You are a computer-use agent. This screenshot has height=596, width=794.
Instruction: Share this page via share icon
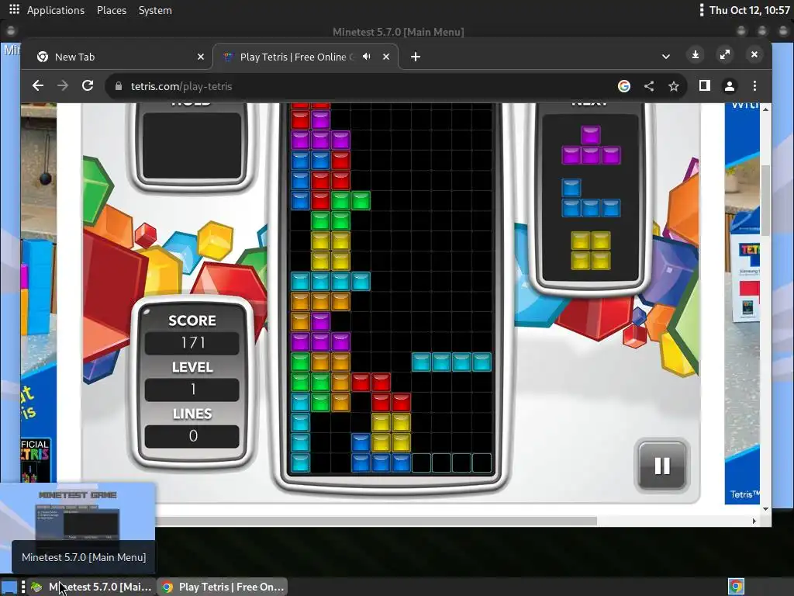pos(649,86)
